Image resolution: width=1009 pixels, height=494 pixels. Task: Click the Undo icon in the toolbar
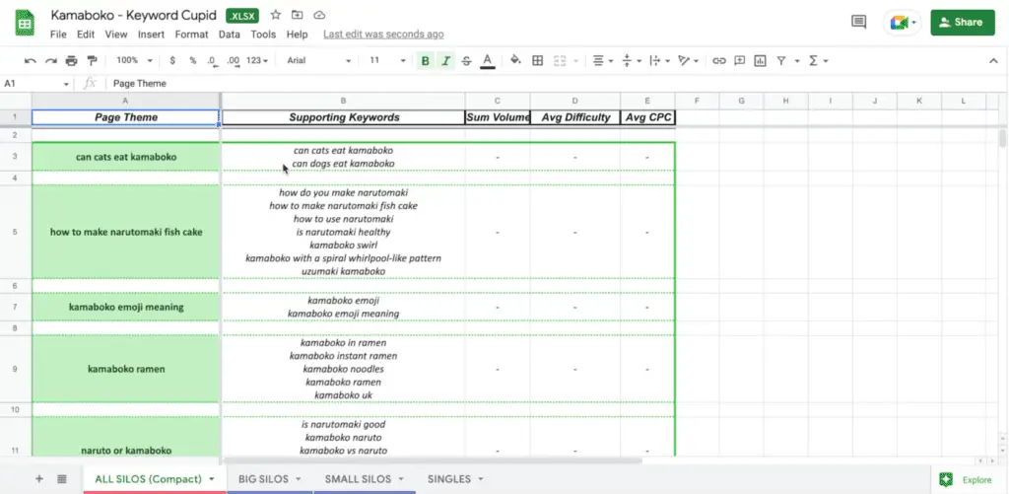click(x=31, y=60)
